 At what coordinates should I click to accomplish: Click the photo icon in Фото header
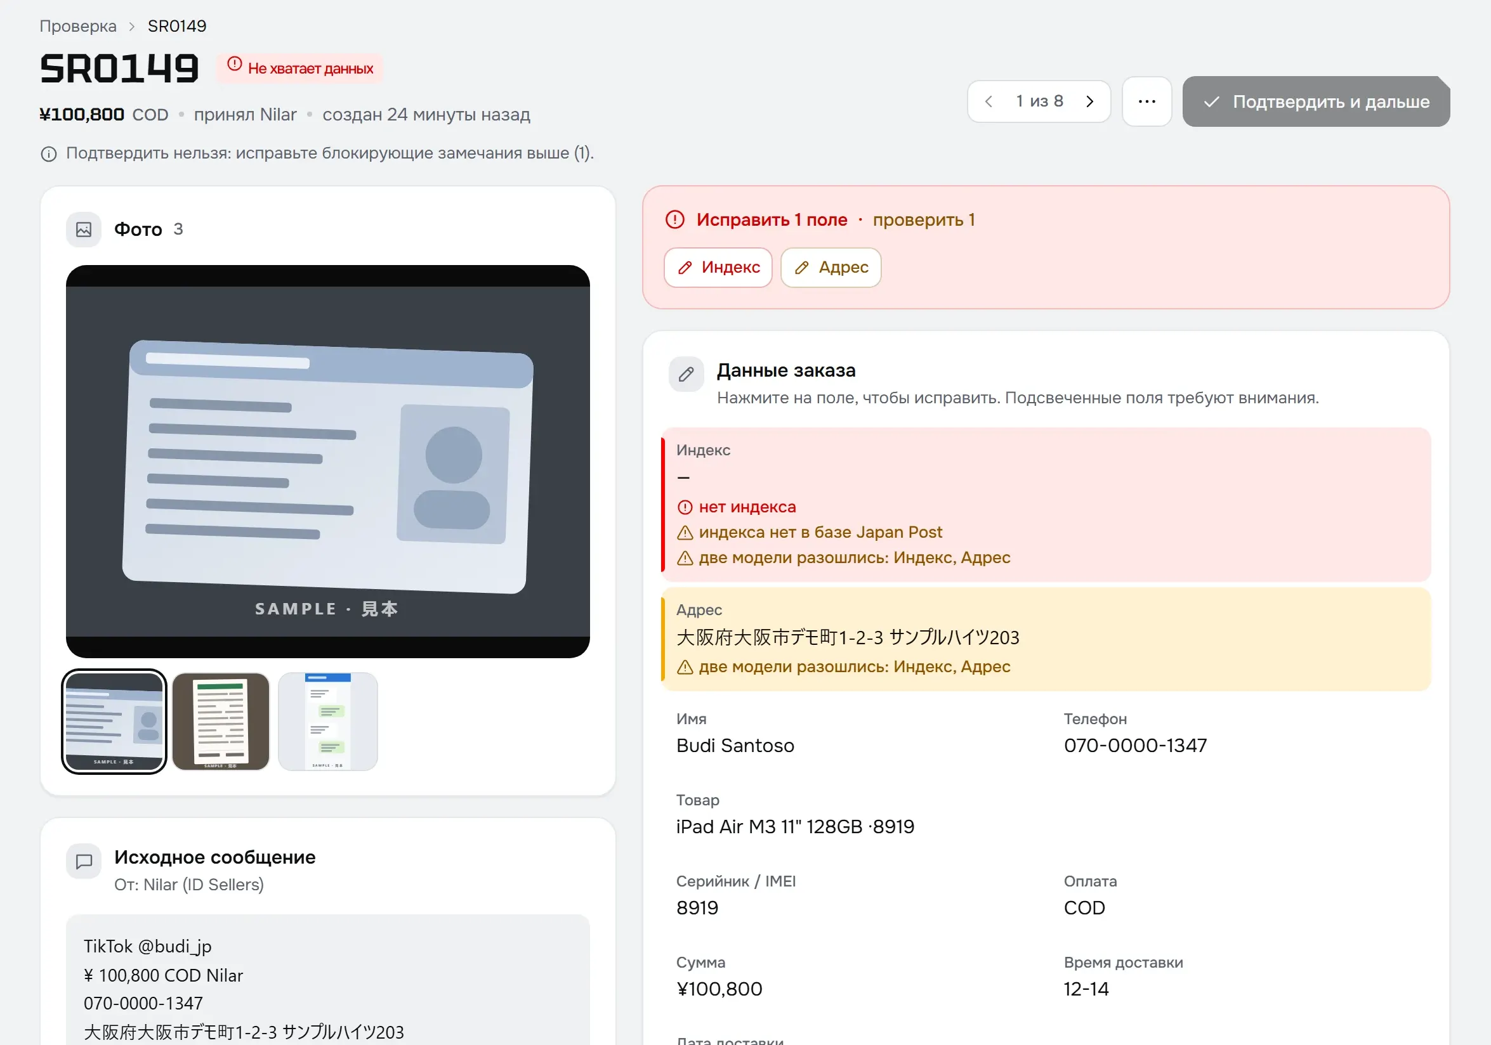84,229
